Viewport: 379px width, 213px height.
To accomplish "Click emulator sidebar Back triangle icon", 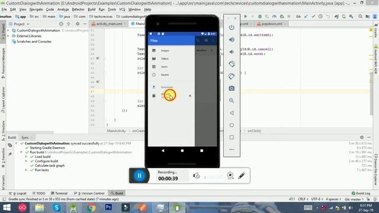I will pyautogui.click(x=232, y=113).
